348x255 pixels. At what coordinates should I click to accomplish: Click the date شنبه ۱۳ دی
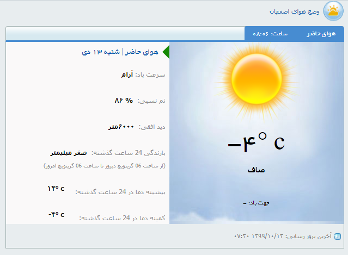point(101,52)
